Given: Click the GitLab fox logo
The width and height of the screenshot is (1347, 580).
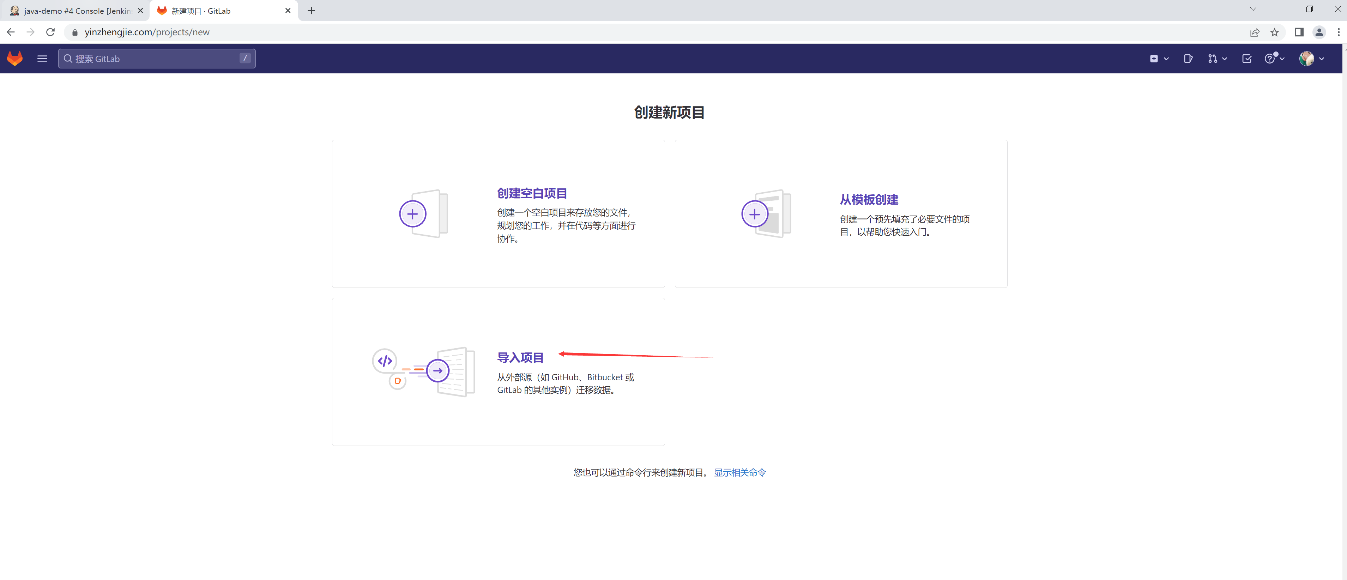Looking at the screenshot, I should pos(15,59).
